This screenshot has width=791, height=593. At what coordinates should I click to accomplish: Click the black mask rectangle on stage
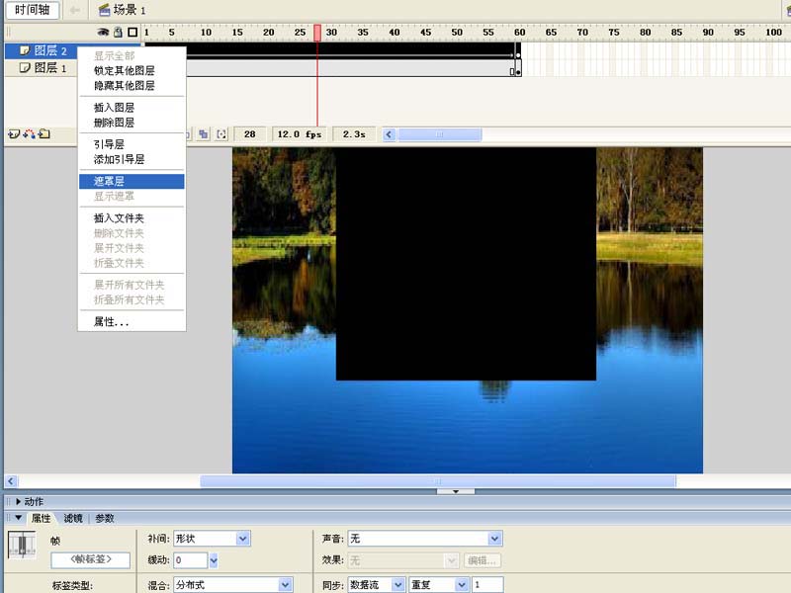[466, 264]
